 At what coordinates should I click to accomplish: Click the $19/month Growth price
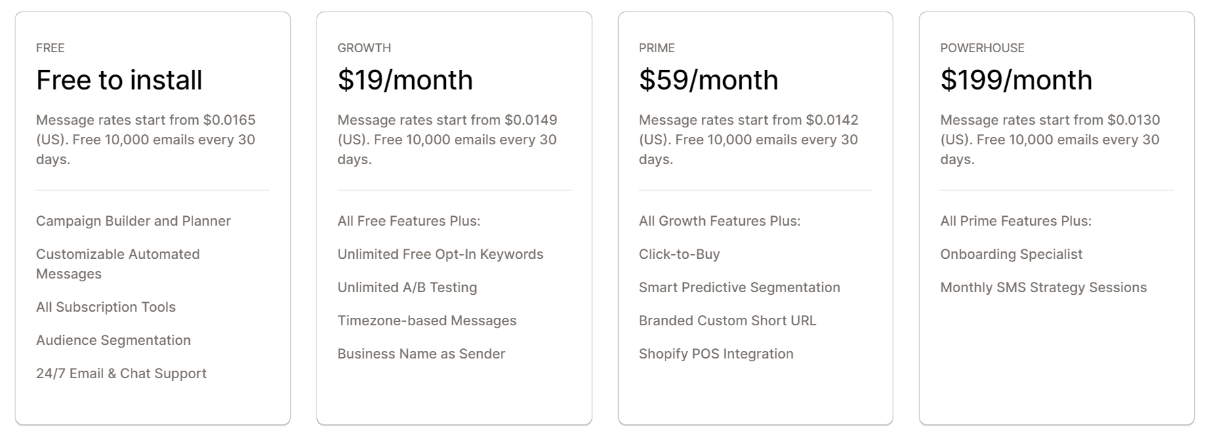coord(405,80)
